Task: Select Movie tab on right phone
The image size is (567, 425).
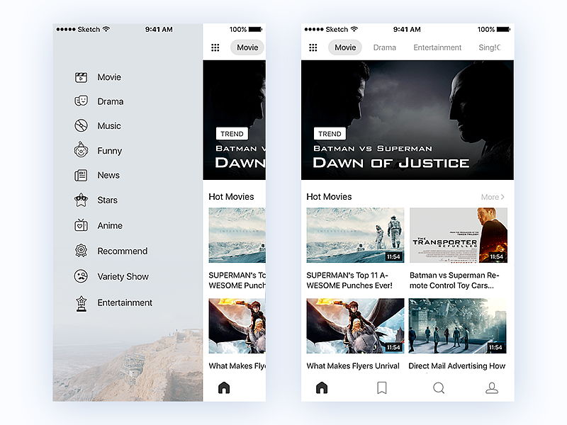Action: click(345, 47)
